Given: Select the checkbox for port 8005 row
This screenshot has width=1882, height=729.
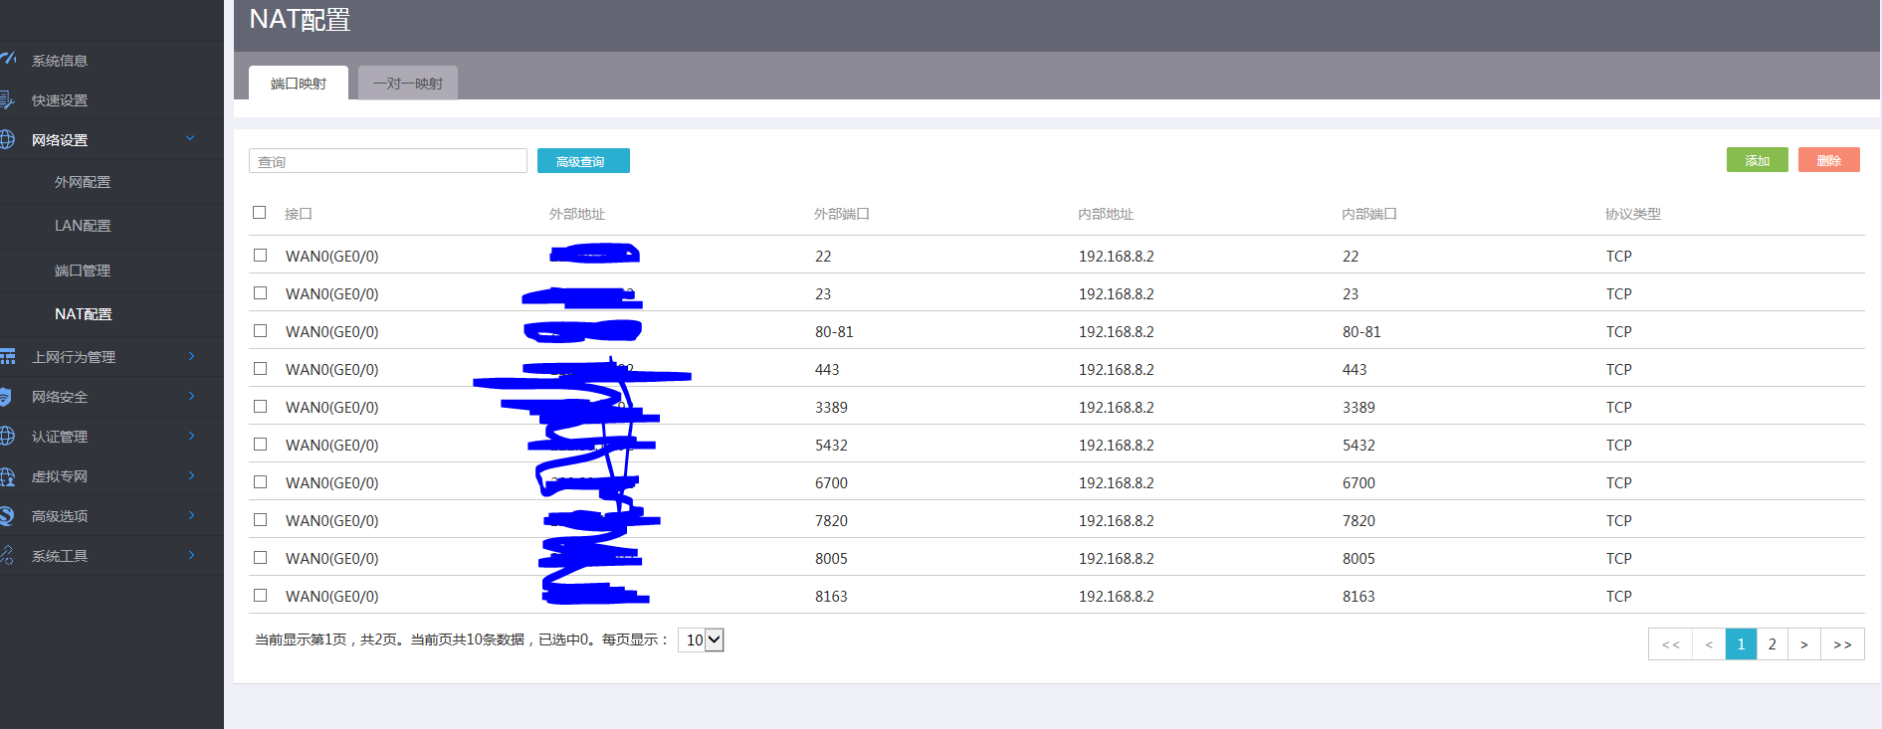Looking at the screenshot, I should click(261, 557).
